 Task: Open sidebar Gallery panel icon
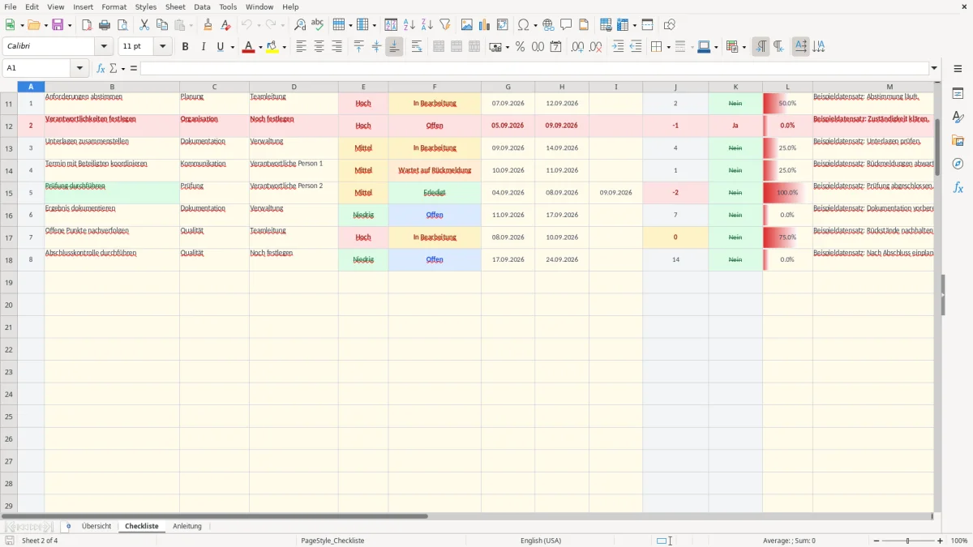pyautogui.click(x=958, y=141)
